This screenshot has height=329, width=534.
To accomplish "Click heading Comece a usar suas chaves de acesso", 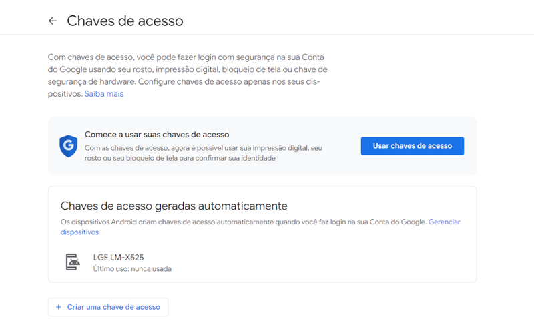I will [157, 135].
